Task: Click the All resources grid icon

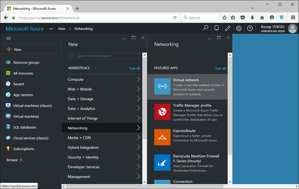Action: pos(8,73)
